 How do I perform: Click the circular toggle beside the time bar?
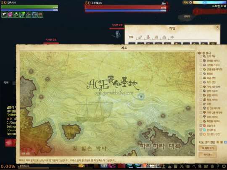pyautogui.click(x=190, y=3)
